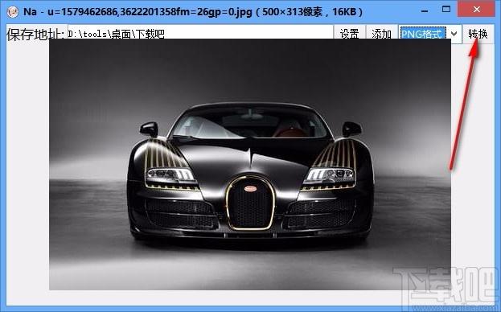Viewport: 501px width, 312px height.
Task: Click the left headlight of the previewed car
Action: (x=170, y=175)
